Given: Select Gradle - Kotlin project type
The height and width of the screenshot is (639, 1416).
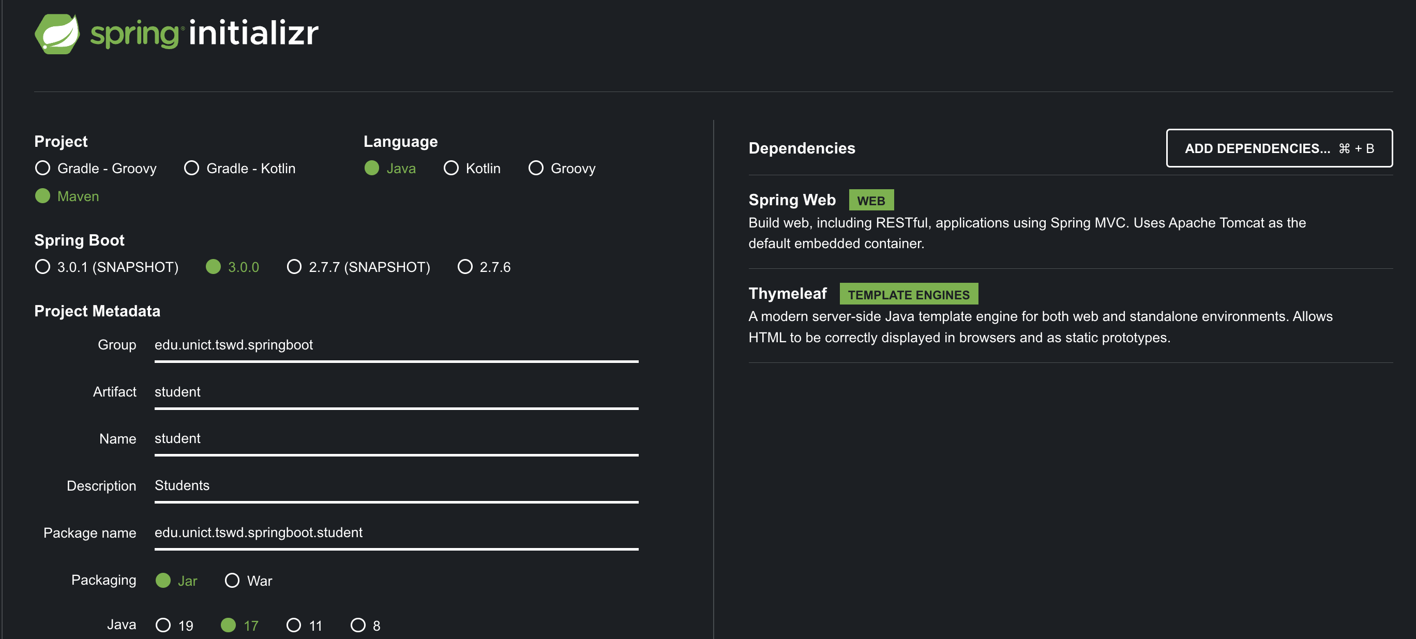Looking at the screenshot, I should point(191,168).
